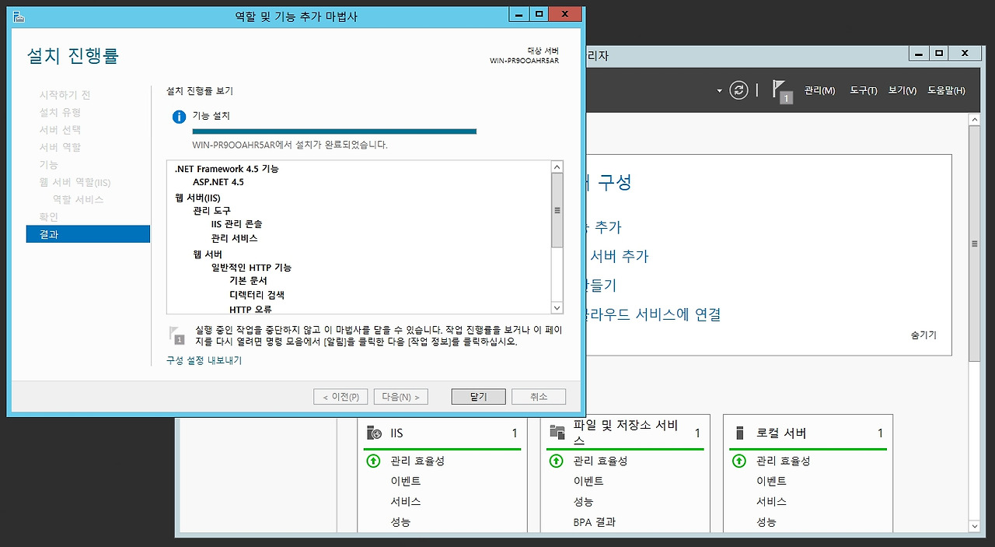Viewport: 995px width, 547px height.
Task: Click the 로컬 서버 관리 효율성 green arrow icon
Action: 739,461
